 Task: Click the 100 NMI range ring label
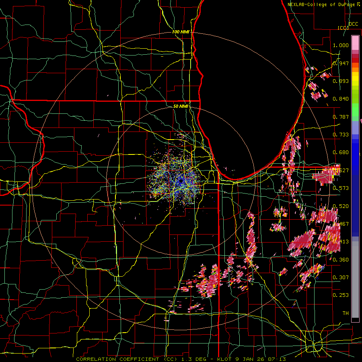(181, 32)
